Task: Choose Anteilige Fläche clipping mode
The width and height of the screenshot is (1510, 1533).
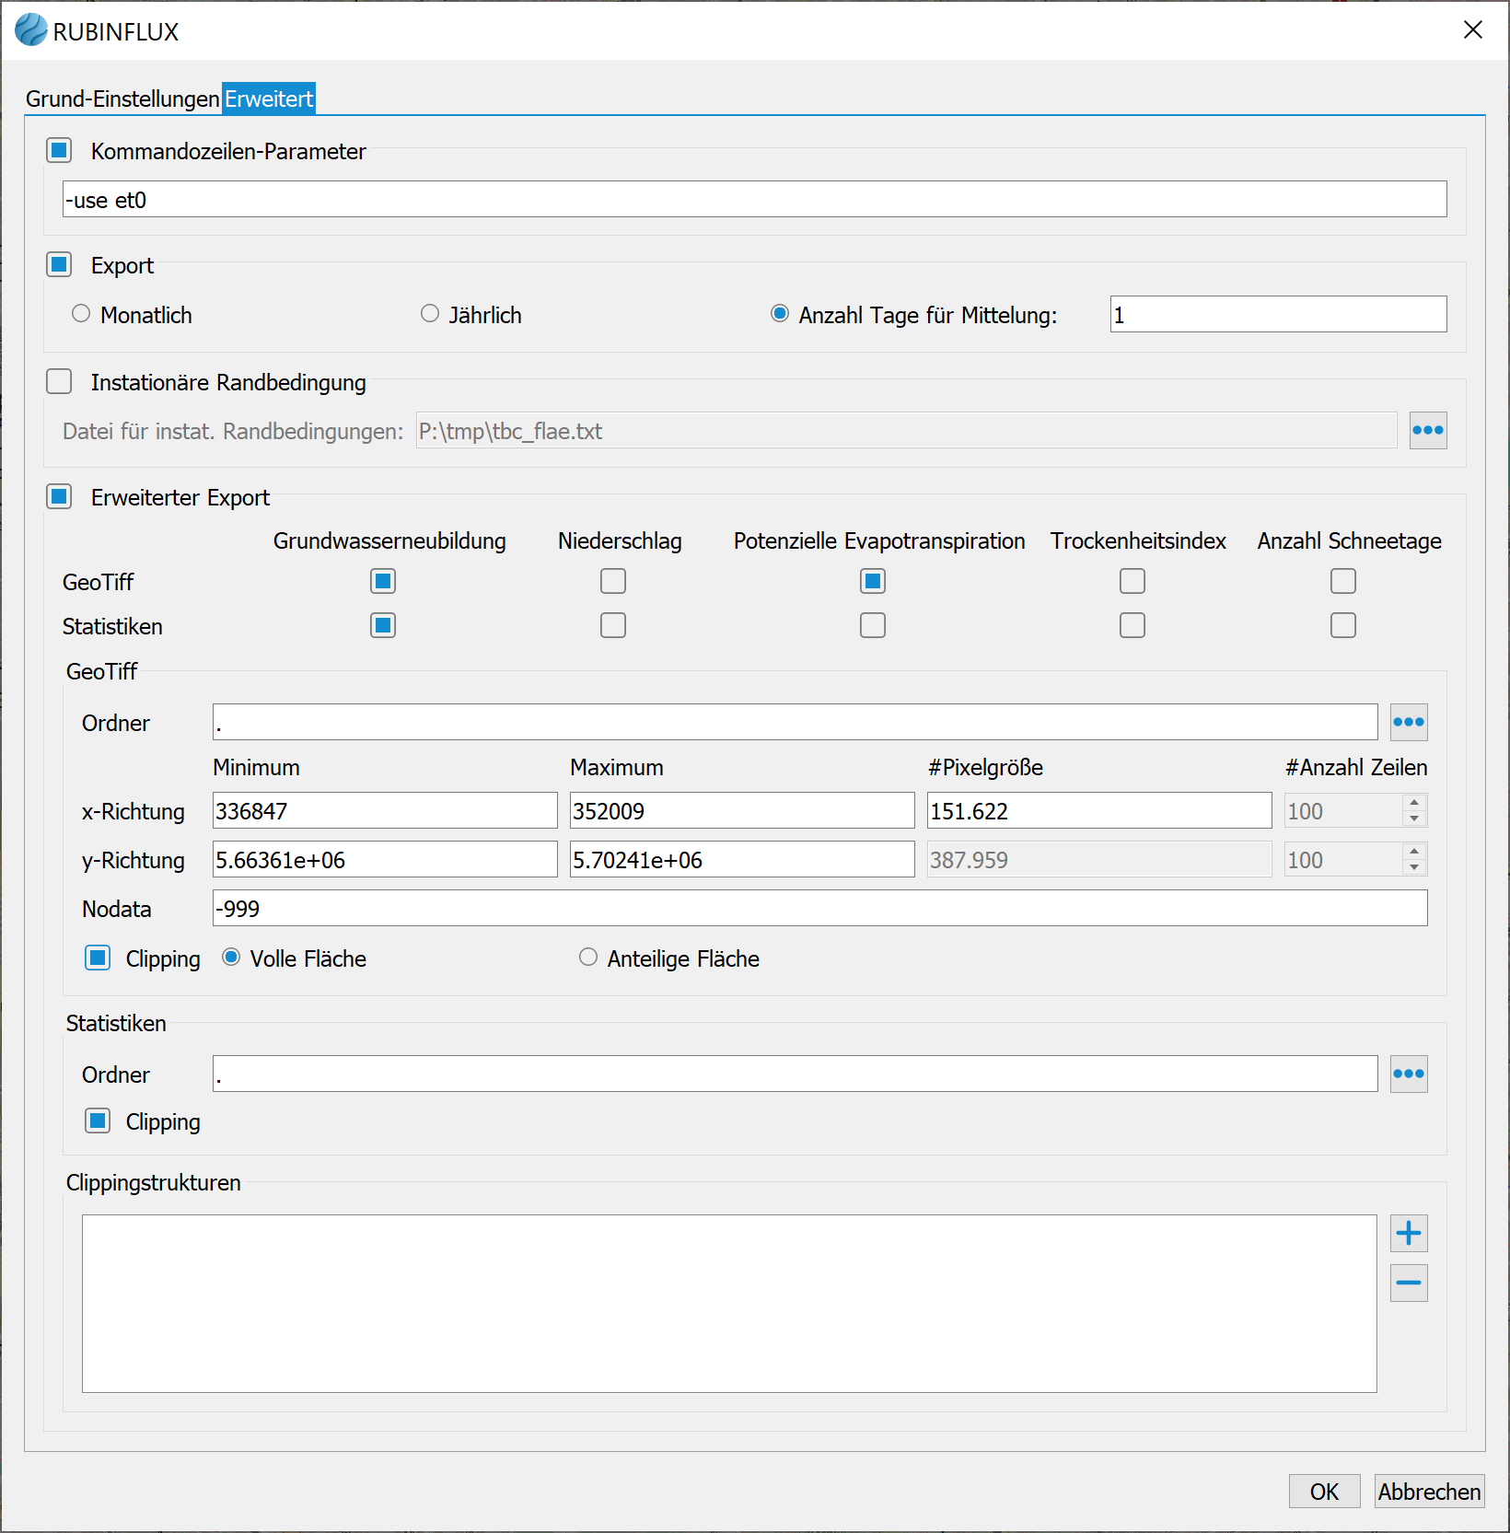Action: click(588, 958)
